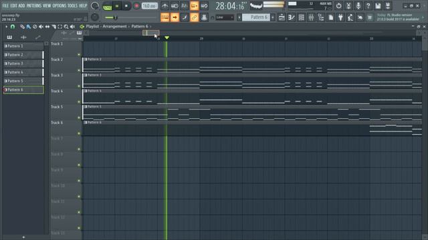Toggle the pattern/song mode switch
Image resolution: width=428 pixels, height=240 pixels.
point(107,6)
